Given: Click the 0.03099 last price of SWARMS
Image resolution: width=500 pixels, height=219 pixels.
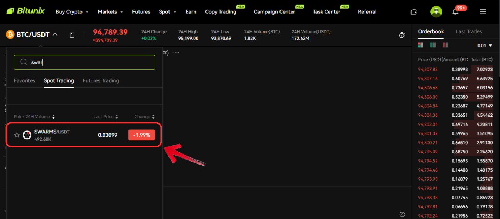Looking at the screenshot, I should pyautogui.click(x=108, y=135).
